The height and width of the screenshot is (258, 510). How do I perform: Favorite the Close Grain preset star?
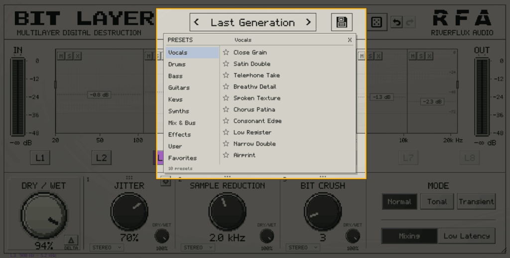pos(226,52)
